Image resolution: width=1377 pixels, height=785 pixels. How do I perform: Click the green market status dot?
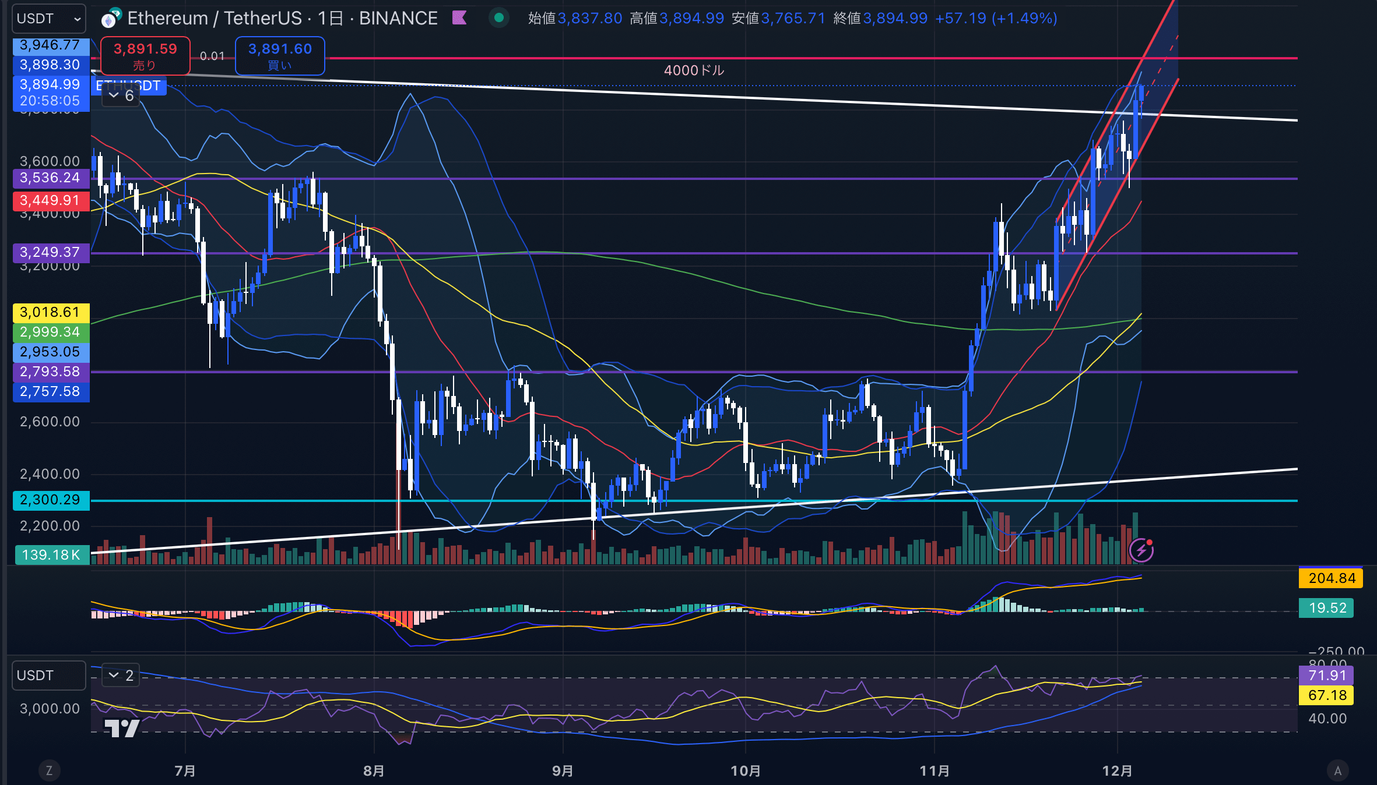point(499,18)
